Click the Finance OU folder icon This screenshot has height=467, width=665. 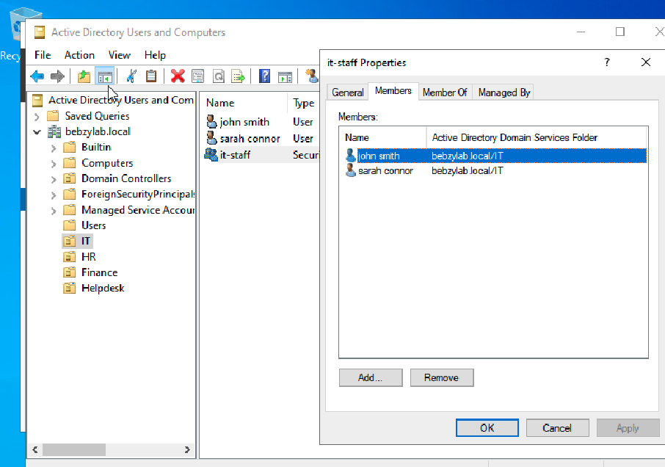[x=69, y=272]
